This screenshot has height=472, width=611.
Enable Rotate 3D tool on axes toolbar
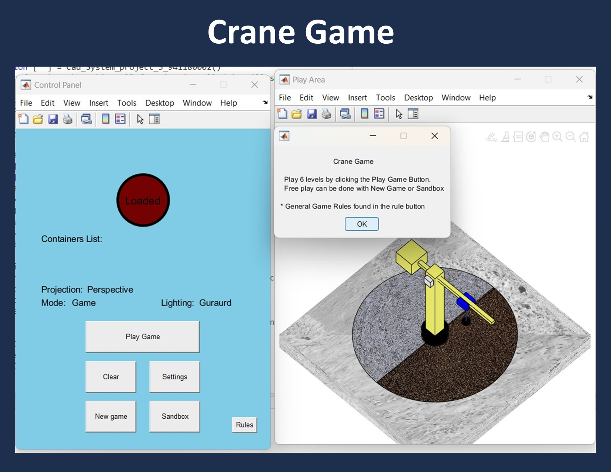[x=531, y=137]
